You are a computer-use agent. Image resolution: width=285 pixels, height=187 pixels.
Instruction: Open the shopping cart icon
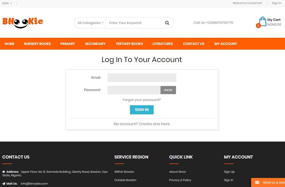(262, 22)
